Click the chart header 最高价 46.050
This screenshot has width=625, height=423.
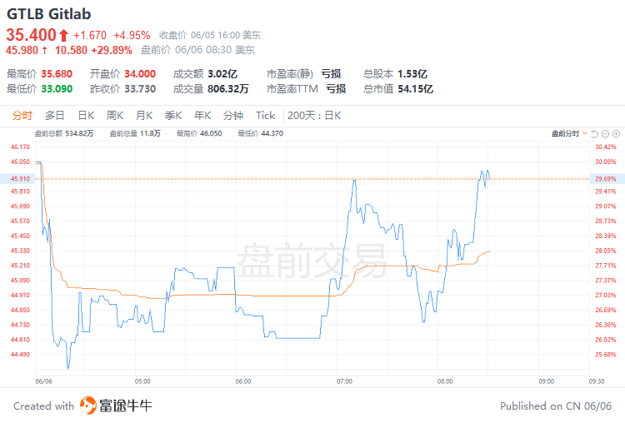[199, 133]
